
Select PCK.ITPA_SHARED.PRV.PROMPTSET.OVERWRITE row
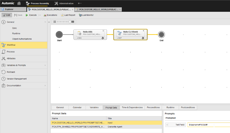click(x=106, y=127)
